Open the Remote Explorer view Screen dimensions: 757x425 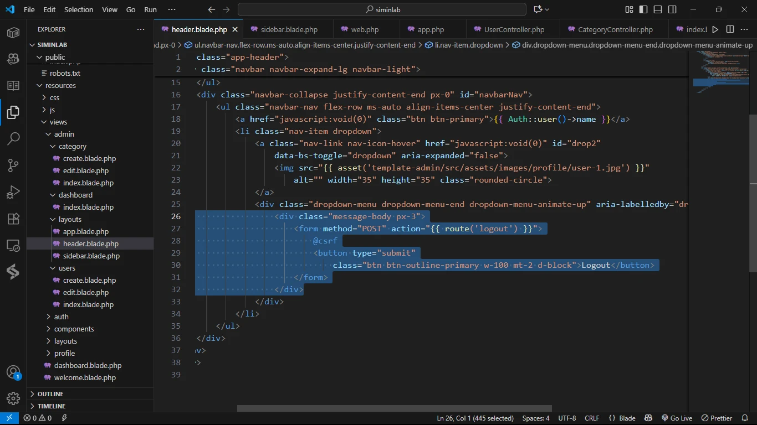[13, 245]
